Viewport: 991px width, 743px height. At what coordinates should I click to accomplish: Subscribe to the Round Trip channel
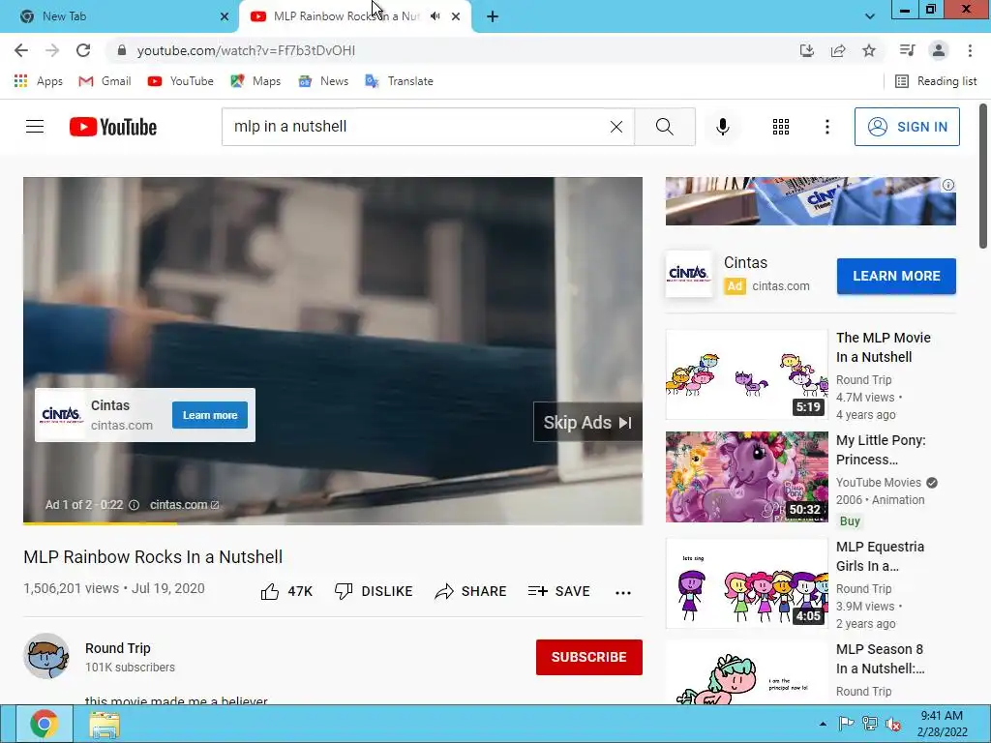[x=589, y=657]
